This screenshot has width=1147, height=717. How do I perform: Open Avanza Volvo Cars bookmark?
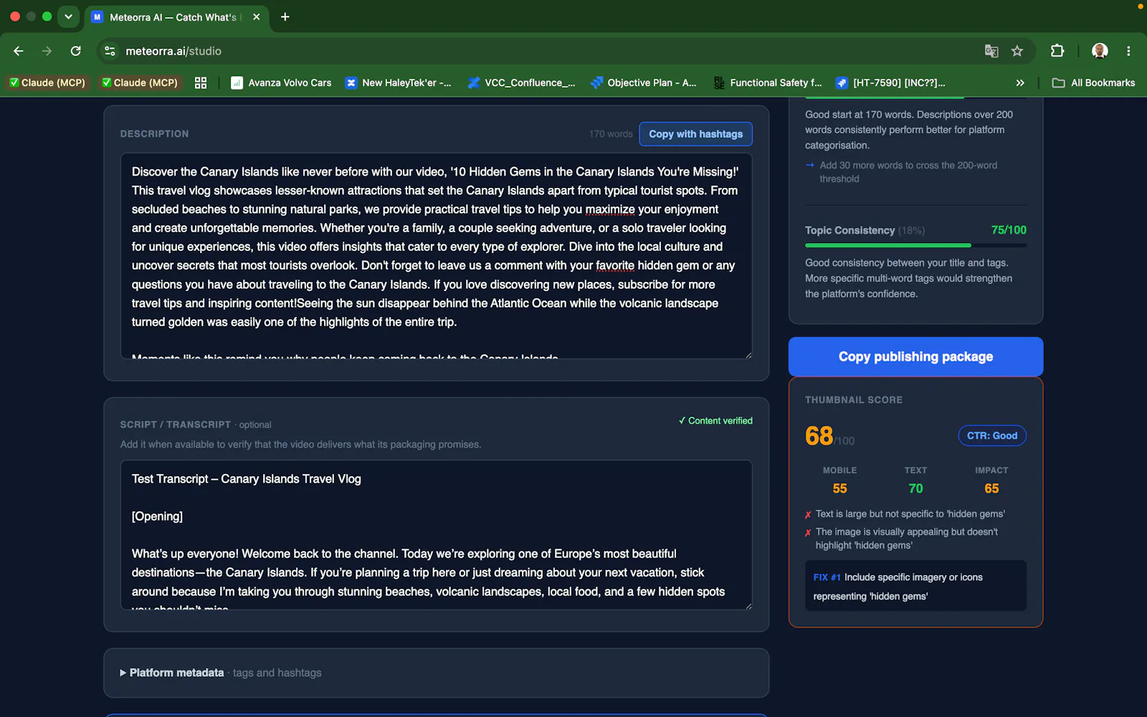click(281, 82)
